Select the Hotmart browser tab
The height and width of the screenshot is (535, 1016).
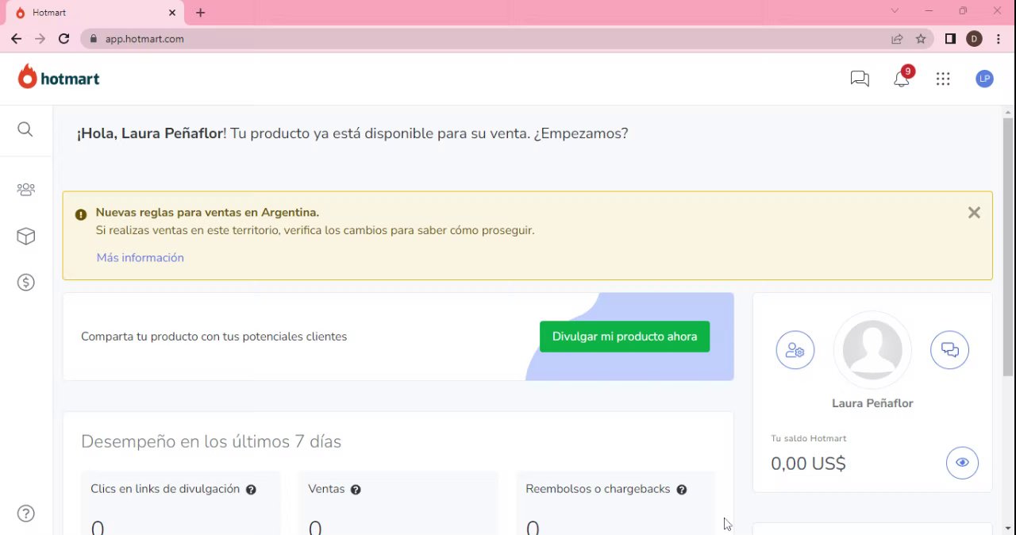click(x=95, y=13)
